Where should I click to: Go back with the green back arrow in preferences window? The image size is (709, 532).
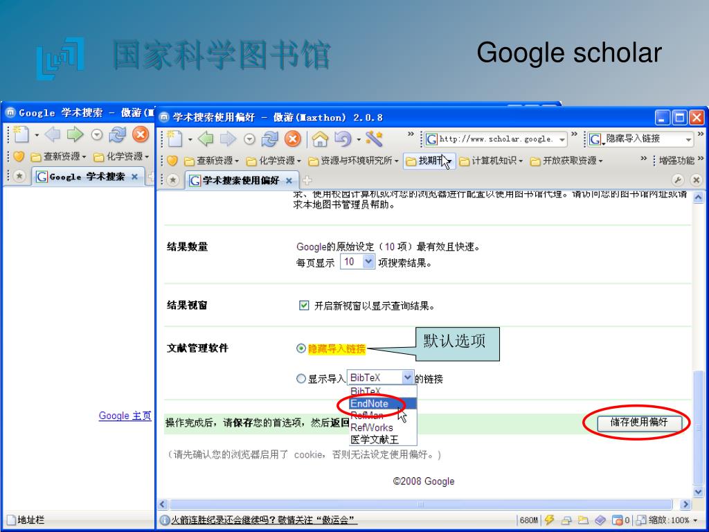click(206, 139)
